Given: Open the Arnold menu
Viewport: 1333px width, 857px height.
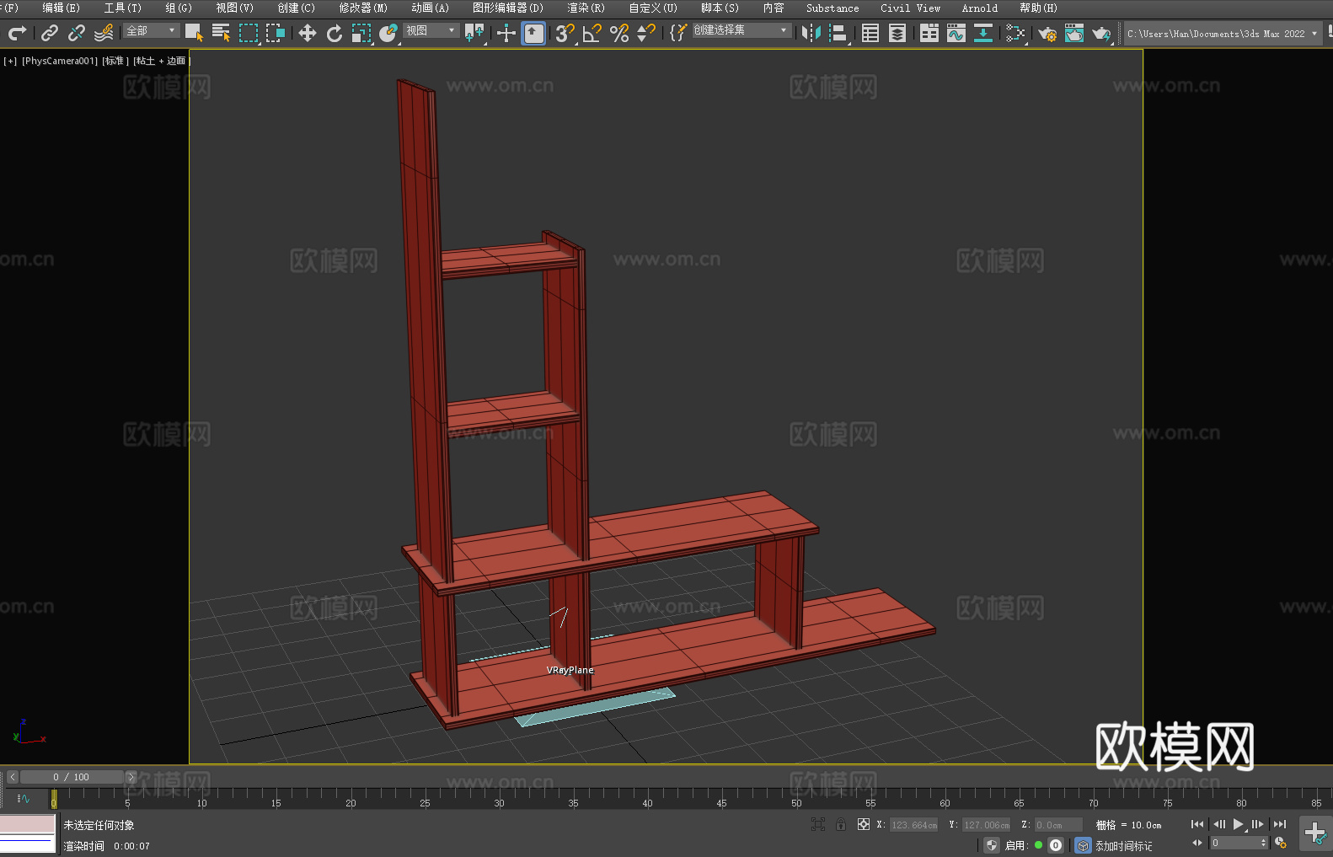Looking at the screenshot, I should (x=979, y=8).
